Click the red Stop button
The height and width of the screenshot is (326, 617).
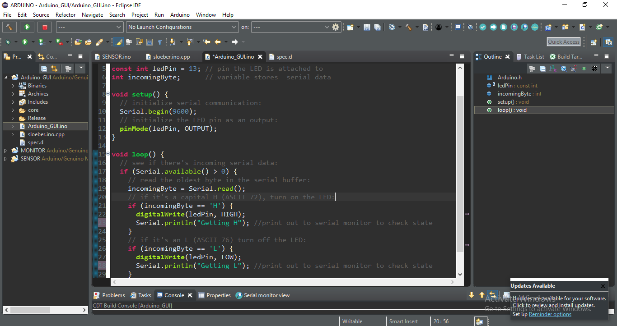pos(45,27)
